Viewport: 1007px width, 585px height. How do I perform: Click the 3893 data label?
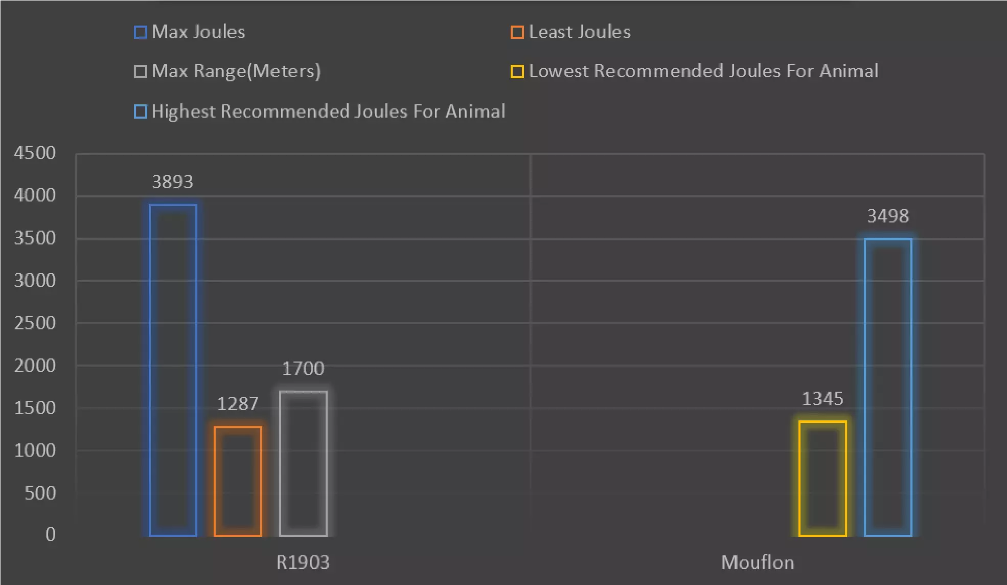click(173, 182)
